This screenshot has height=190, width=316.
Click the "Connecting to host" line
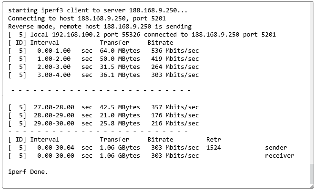87,19
